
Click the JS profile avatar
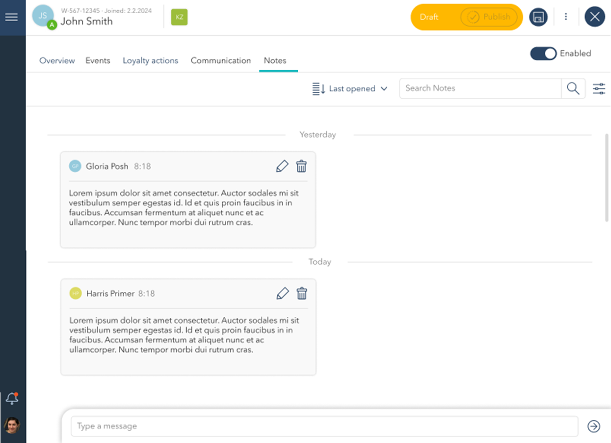point(43,16)
